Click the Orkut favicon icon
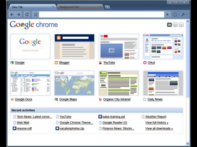Image resolution: width=197 pixels, height=147 pixels. (145, 62)
